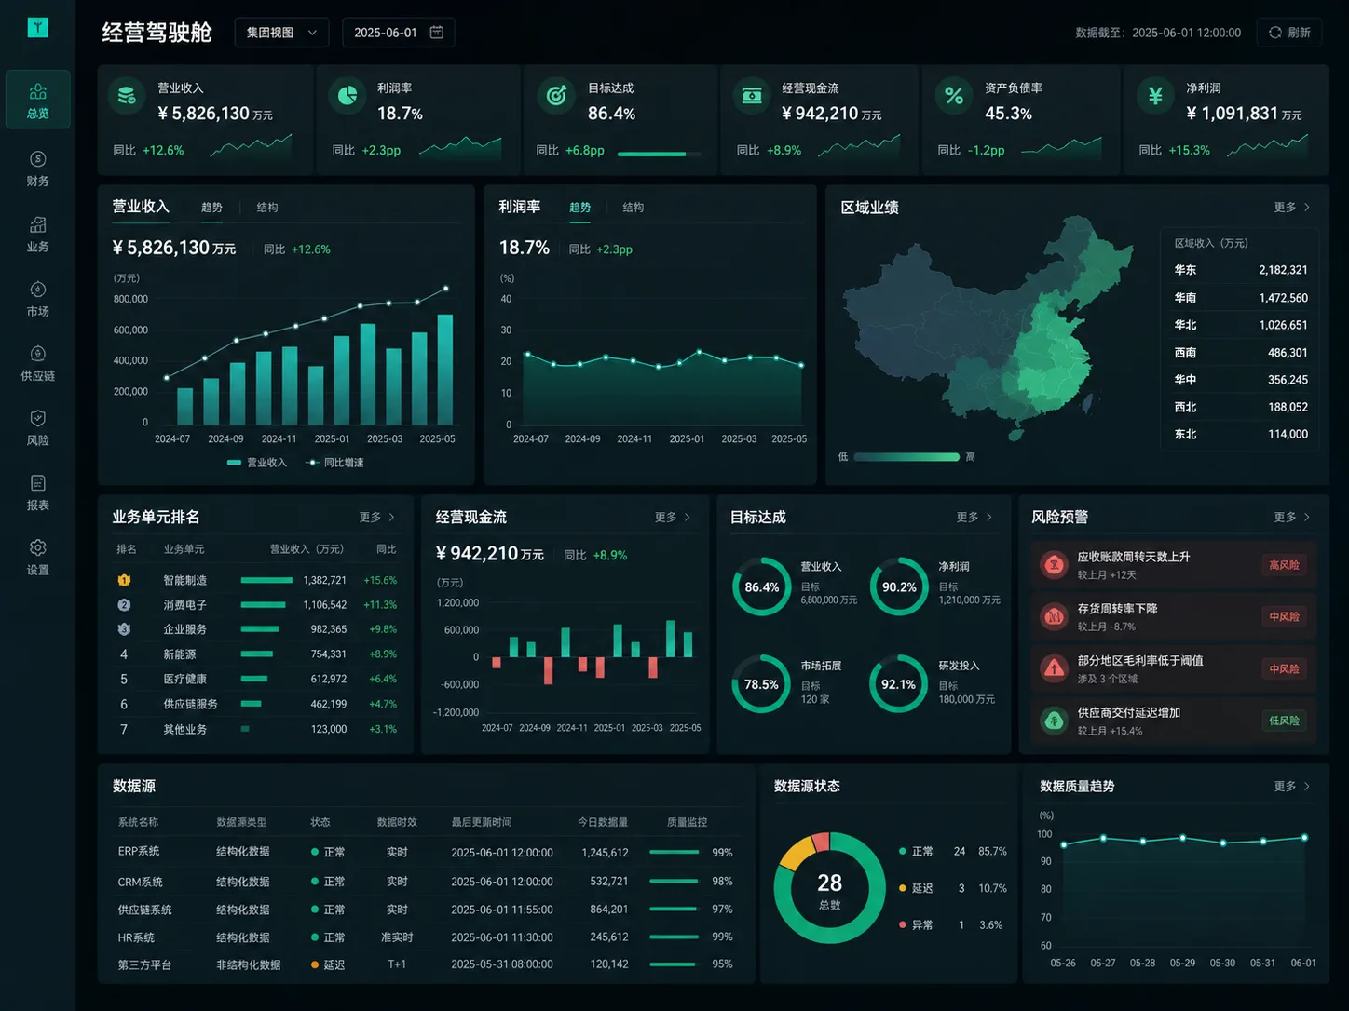
Task: Open 设置 gear in sidebar
Action: coord(37,558)
